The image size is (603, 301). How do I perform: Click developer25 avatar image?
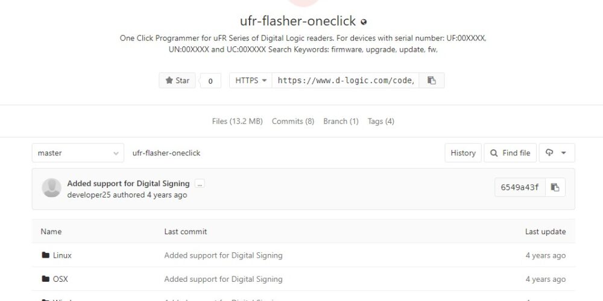pyautogui.click(x=51, y=188)
